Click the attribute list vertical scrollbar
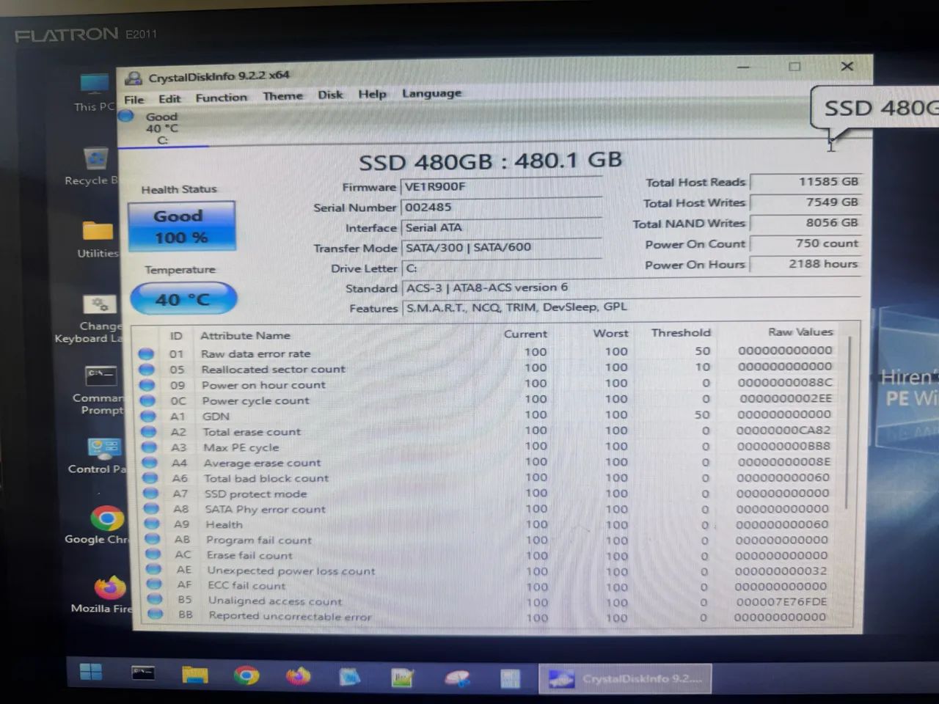The image size is (939, 704). coord(849,422)
